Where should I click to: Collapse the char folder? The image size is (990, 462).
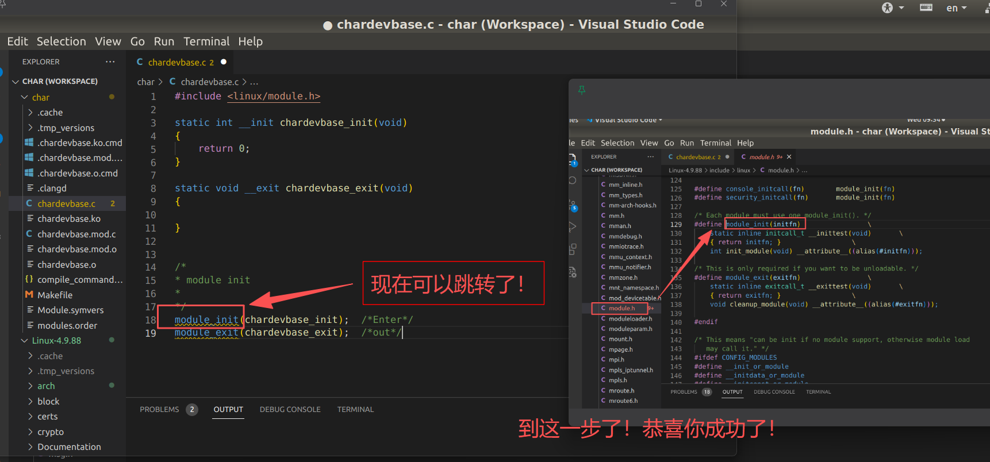(x=25, y=97)
